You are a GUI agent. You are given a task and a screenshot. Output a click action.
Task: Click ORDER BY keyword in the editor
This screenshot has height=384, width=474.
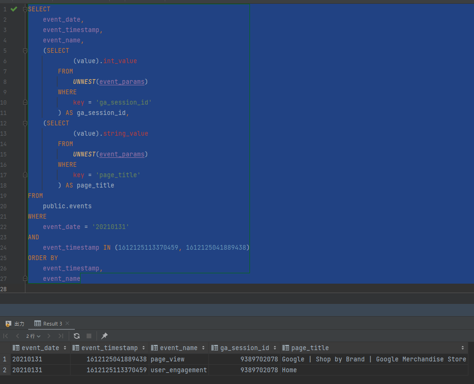pos(43,258)
